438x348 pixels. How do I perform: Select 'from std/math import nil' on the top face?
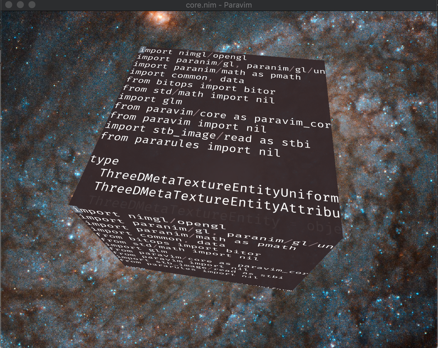coord(198,94)
